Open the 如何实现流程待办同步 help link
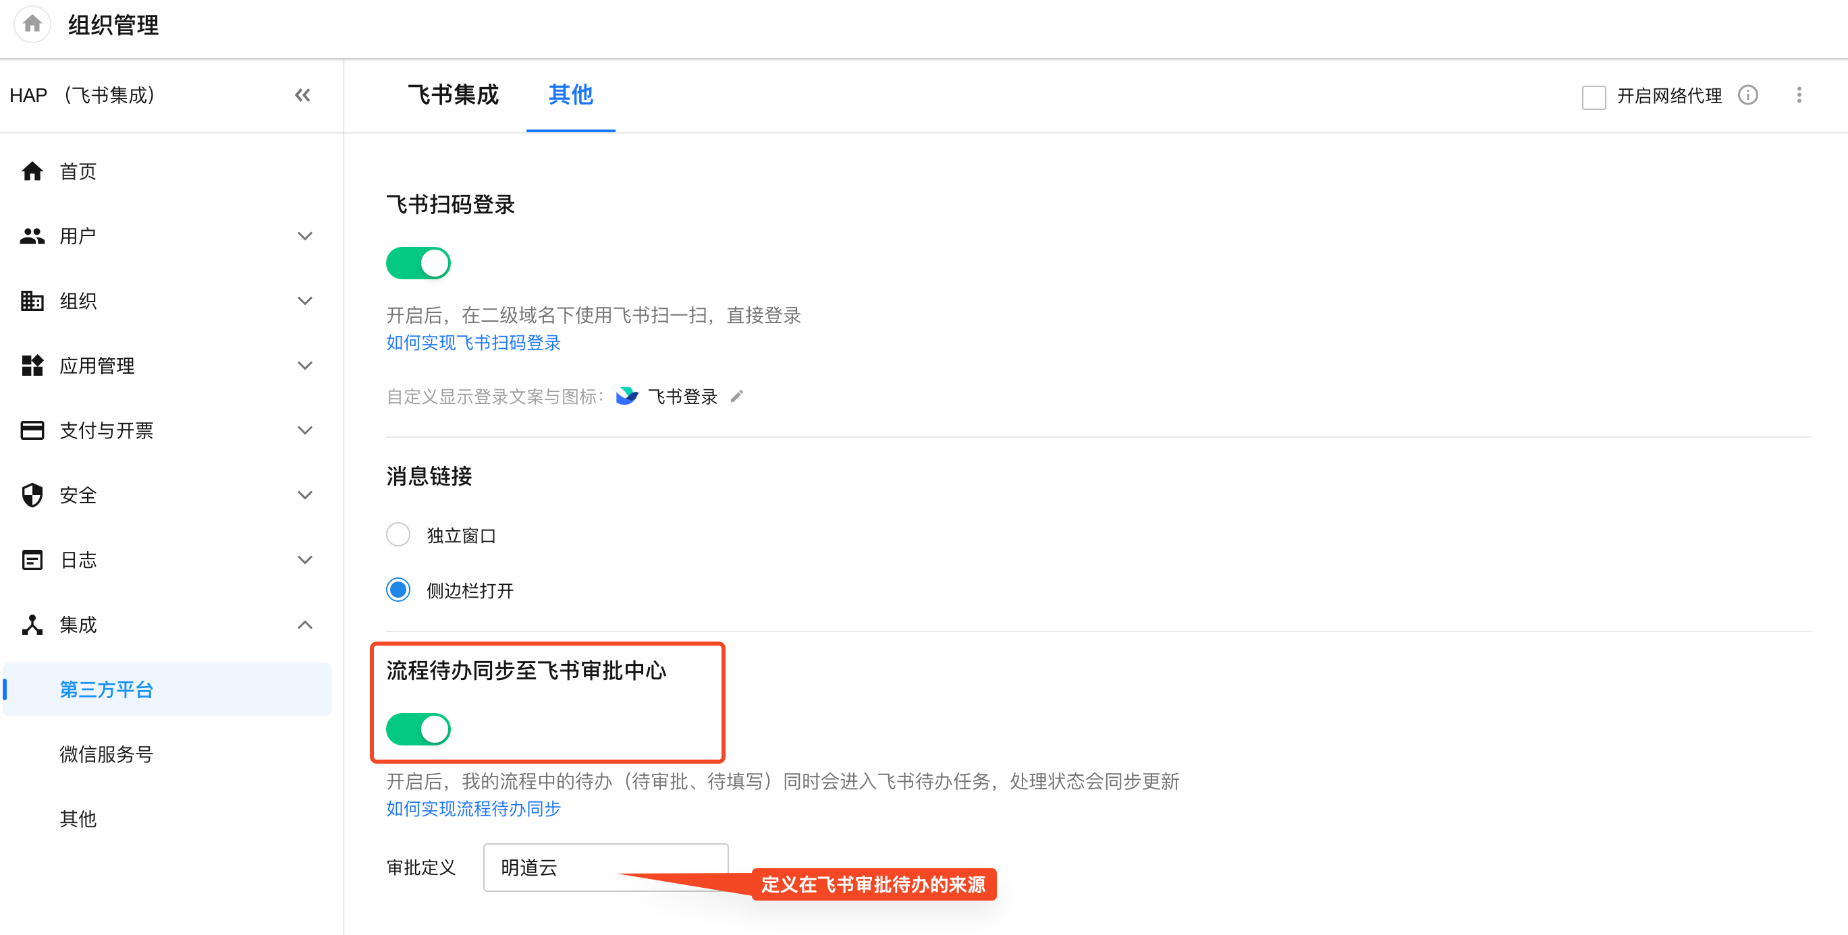1848x935 pixels. (474, 809)
